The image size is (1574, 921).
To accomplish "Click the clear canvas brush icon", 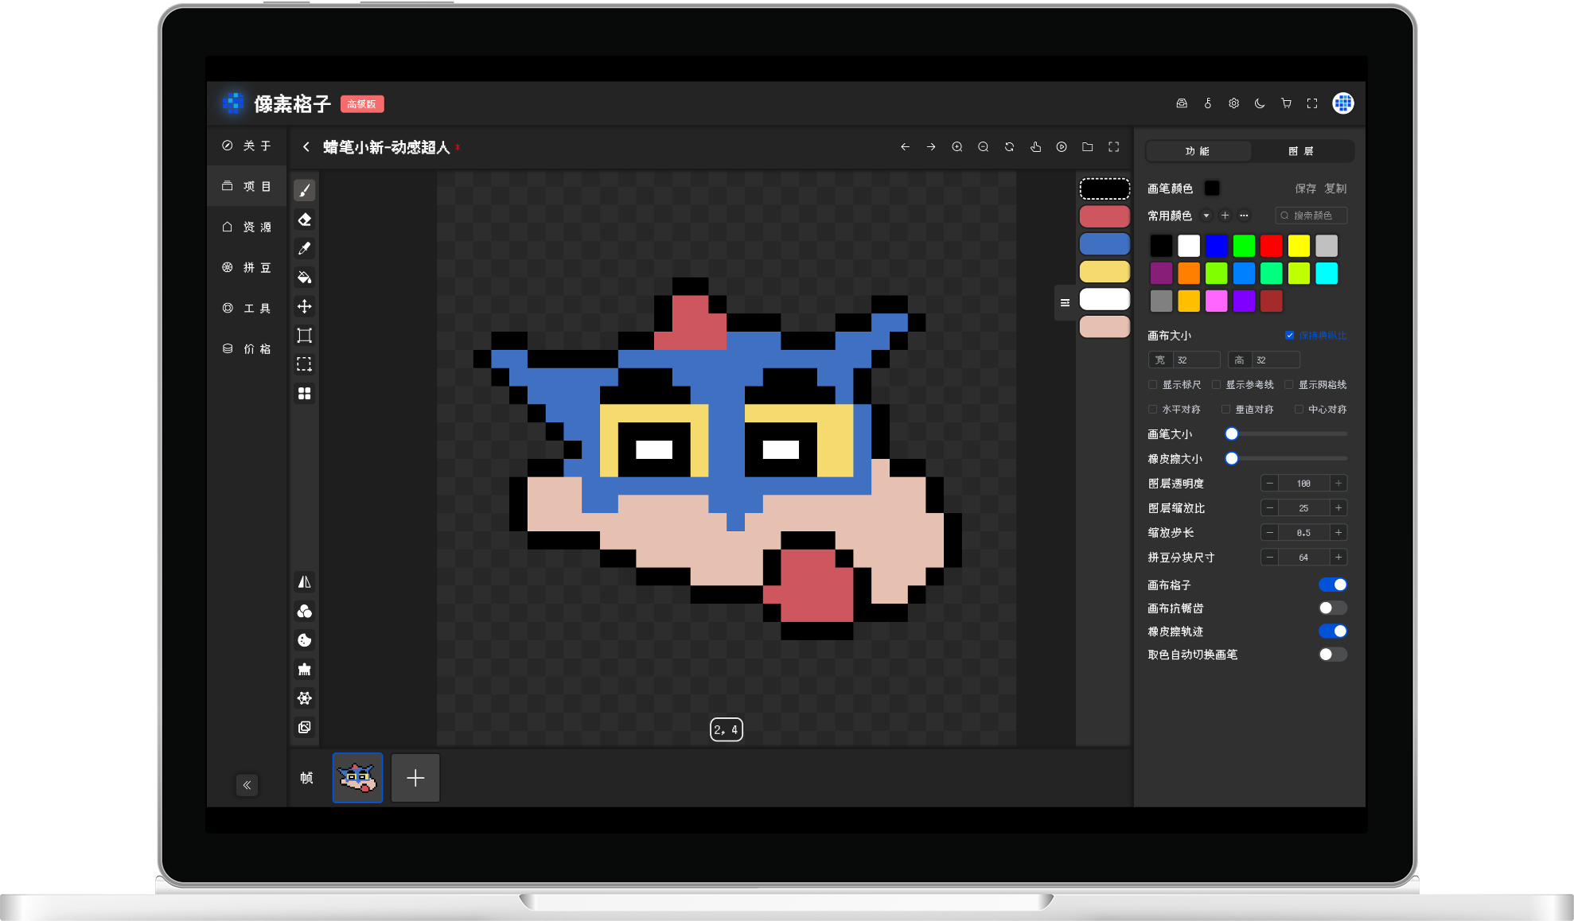I will tap(304, 670).
